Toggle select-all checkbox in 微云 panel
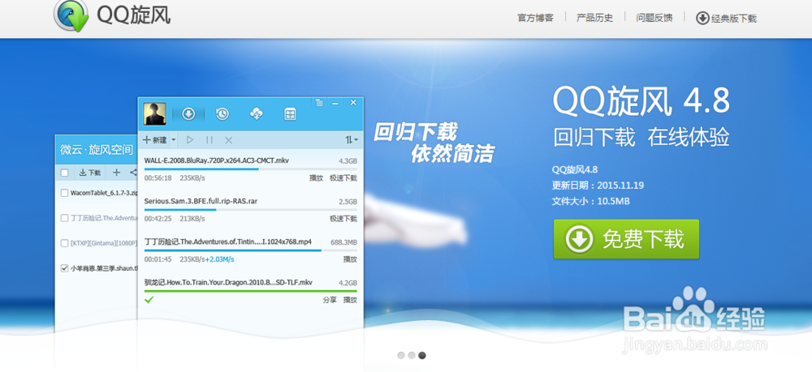 (64, 173)
